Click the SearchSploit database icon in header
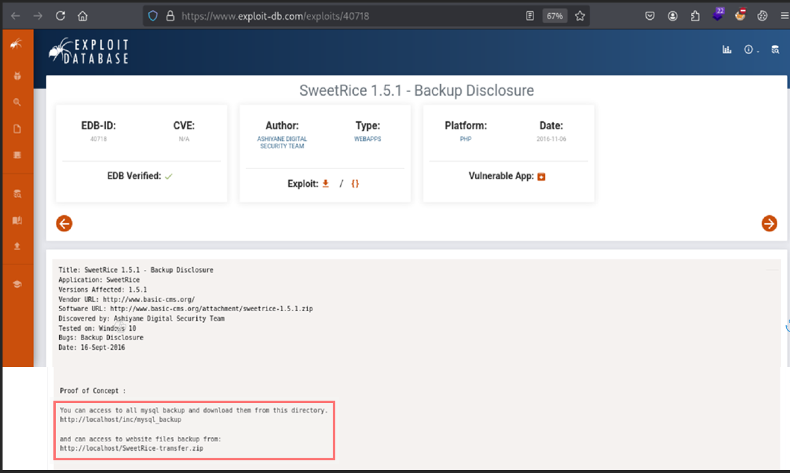Screen dimensions: 790x473 tap(775, 49)
